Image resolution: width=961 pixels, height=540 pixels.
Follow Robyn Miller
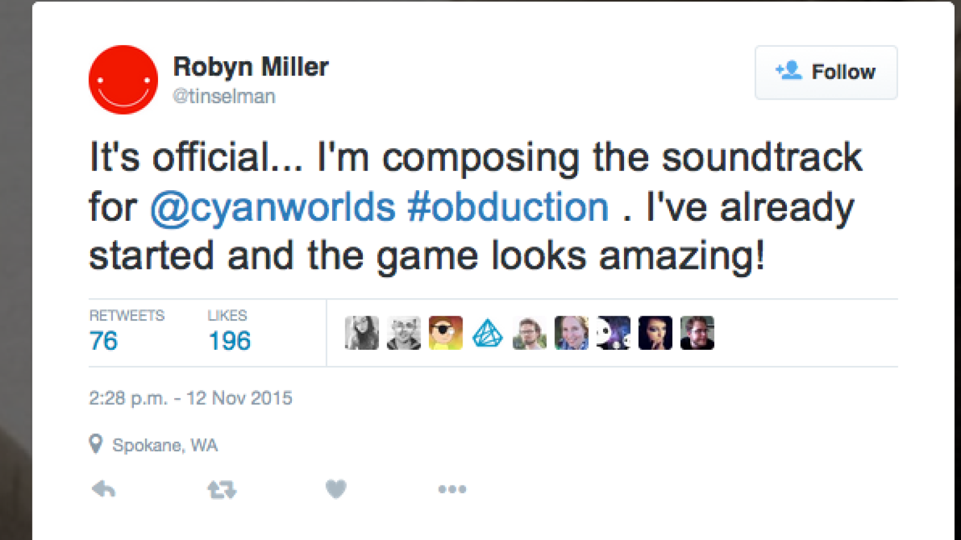[826, 72]
